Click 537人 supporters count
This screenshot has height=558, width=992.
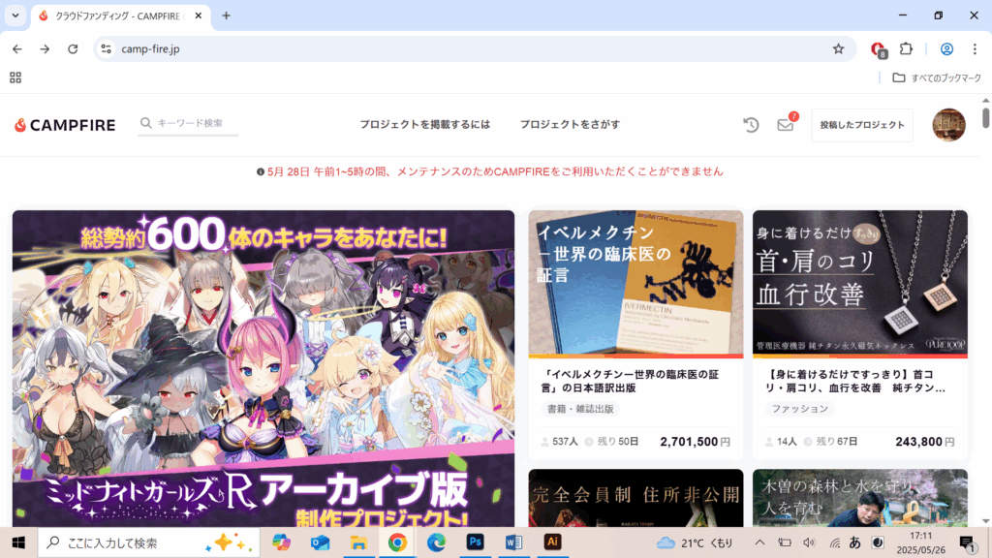(565, 442)
